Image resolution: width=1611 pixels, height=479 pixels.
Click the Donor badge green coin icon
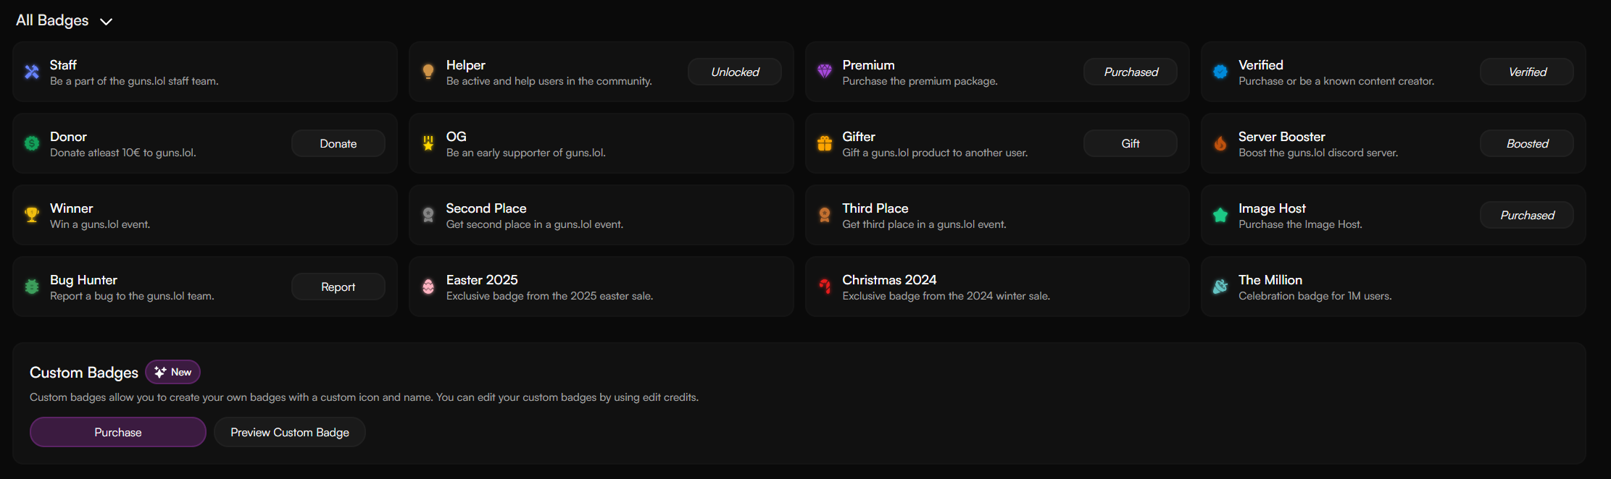[32, 143]
